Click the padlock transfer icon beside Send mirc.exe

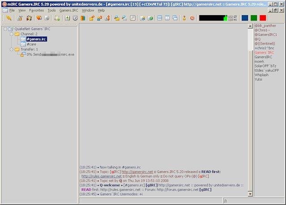(23, 54)
